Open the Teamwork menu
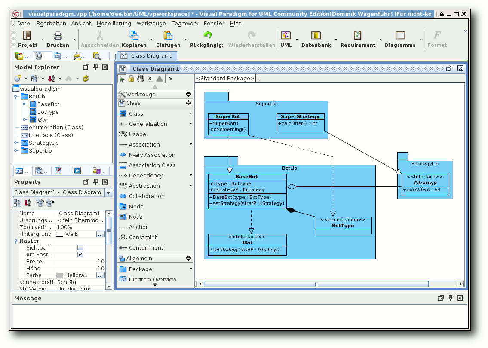Screen dimensions: 488x348 coord(184,24)
